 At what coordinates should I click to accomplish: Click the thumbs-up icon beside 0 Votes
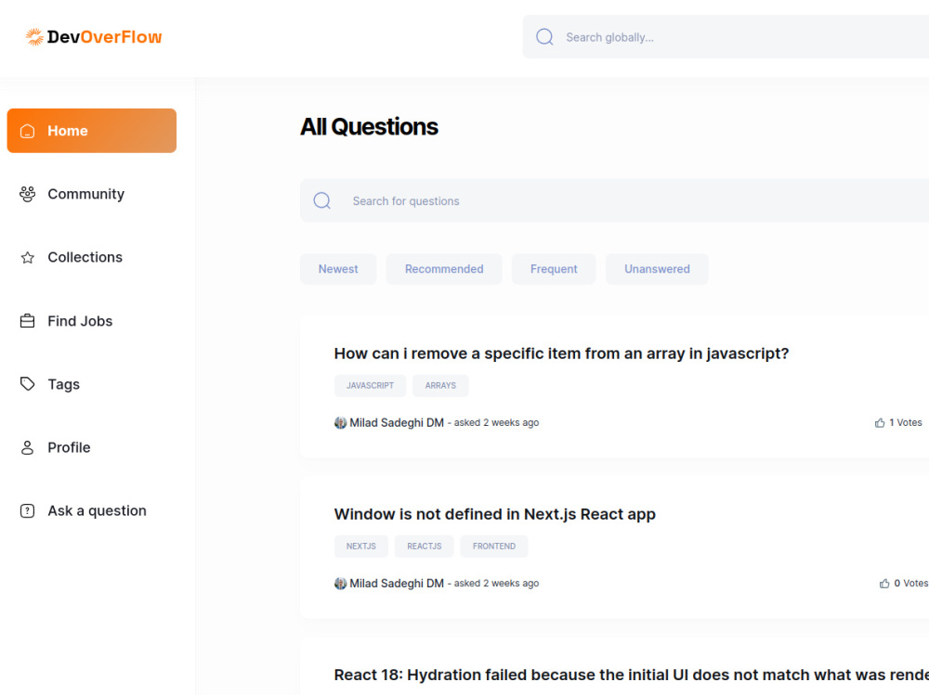[884, 584]
